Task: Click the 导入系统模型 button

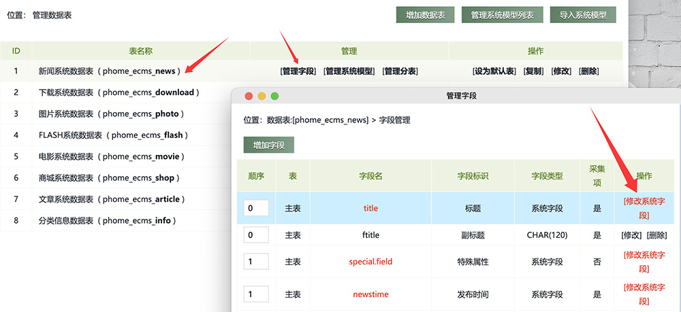Action: pyautogui.click(x=578, y=15)
